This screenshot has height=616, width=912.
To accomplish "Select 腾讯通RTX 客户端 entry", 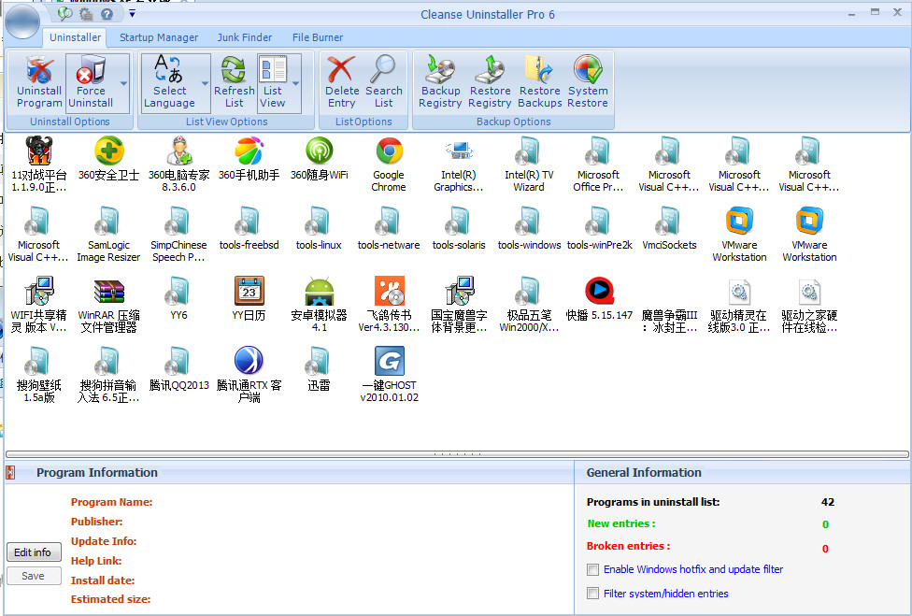I will pyautogui.click(x=249, y=375).
